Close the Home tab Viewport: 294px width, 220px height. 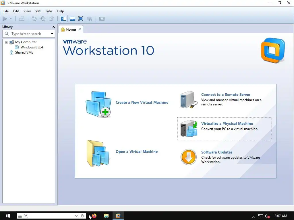pyautogui.click(x=80, y=29)
